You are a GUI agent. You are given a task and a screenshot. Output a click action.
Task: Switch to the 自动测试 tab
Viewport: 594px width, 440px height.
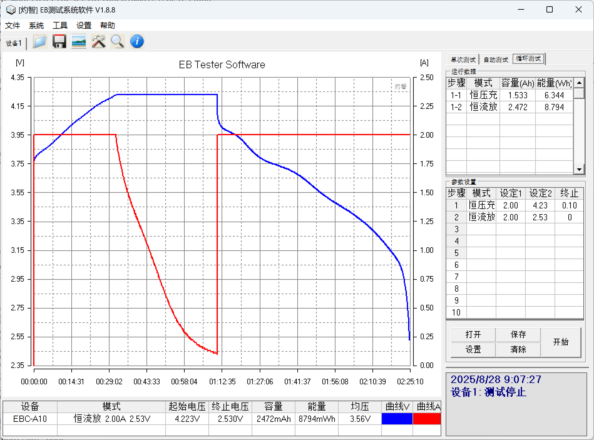click(496, 59)
